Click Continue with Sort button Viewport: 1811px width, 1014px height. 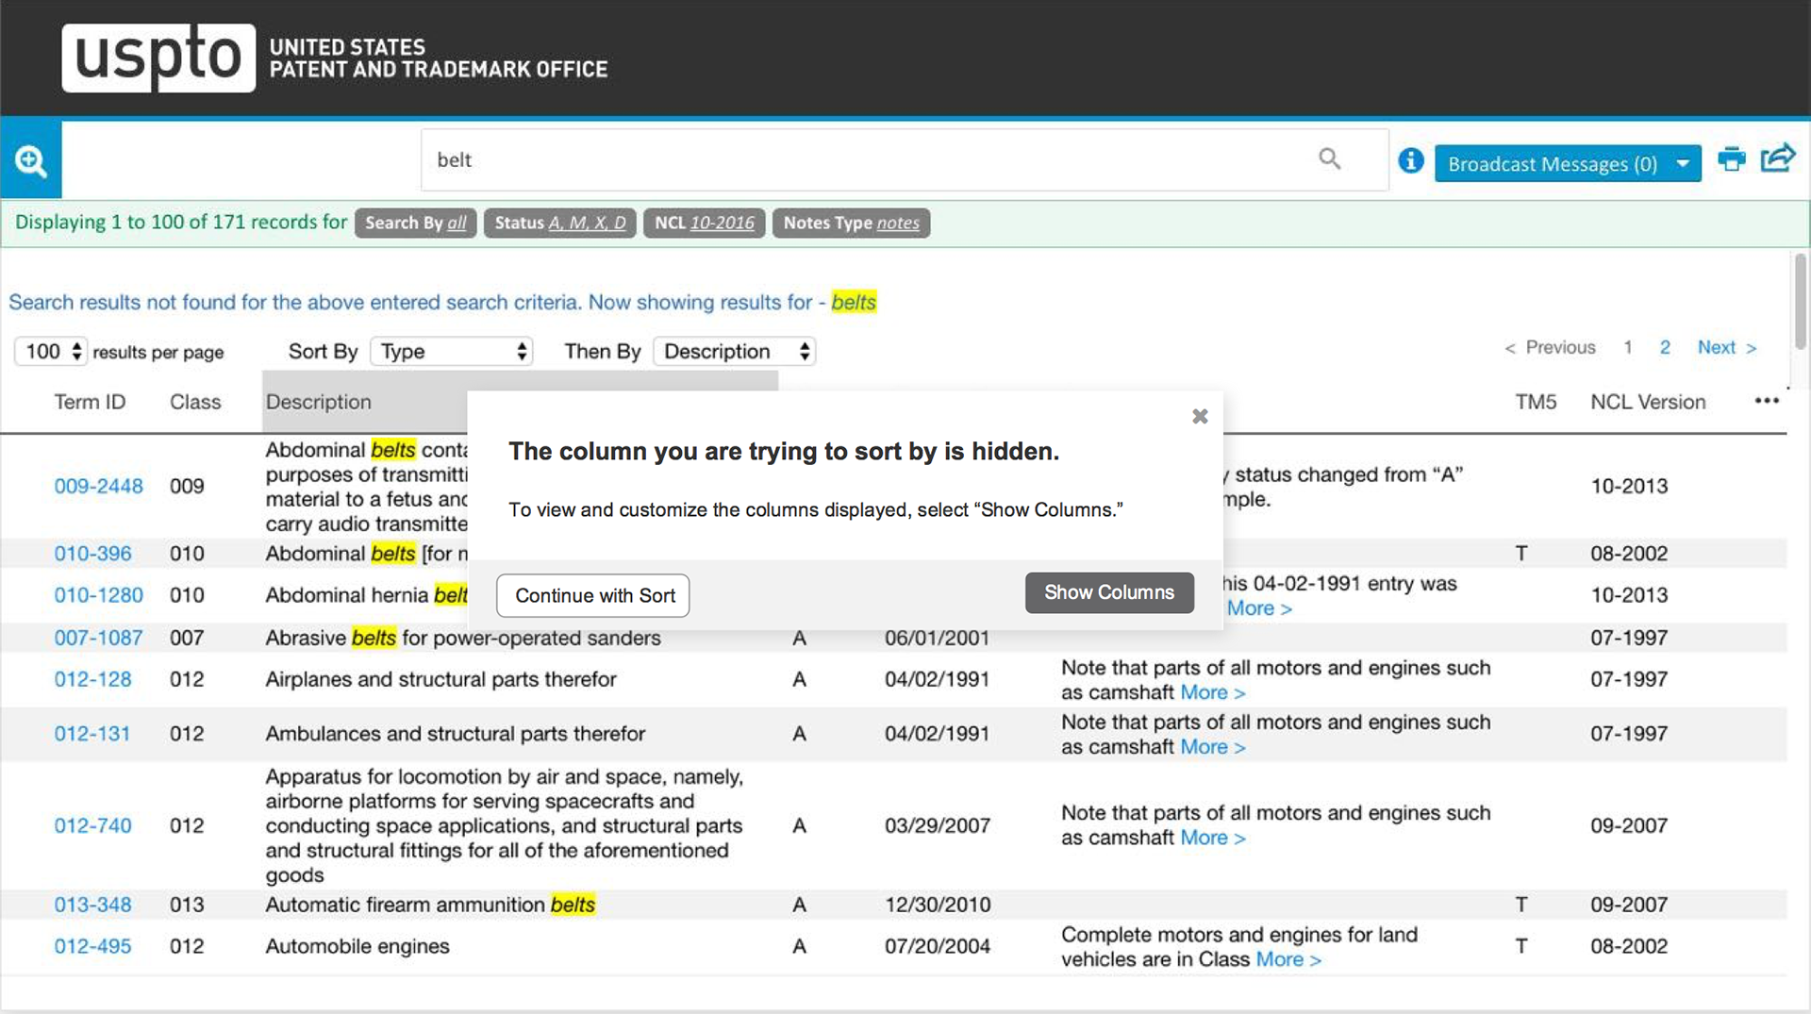pos(593,596)
